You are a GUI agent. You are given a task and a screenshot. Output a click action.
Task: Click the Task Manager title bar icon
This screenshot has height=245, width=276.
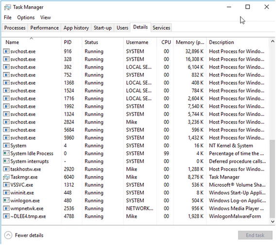7,7
